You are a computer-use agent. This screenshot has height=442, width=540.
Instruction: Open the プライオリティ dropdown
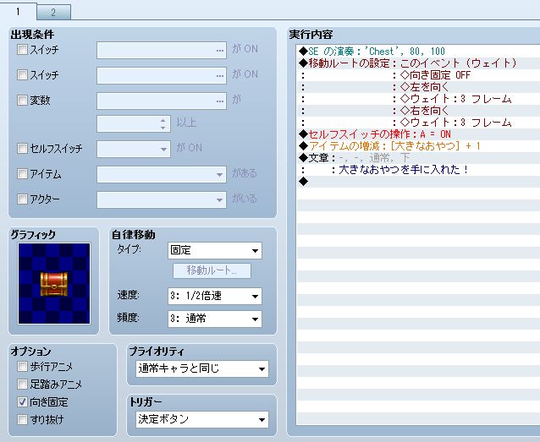pos(202,369)
